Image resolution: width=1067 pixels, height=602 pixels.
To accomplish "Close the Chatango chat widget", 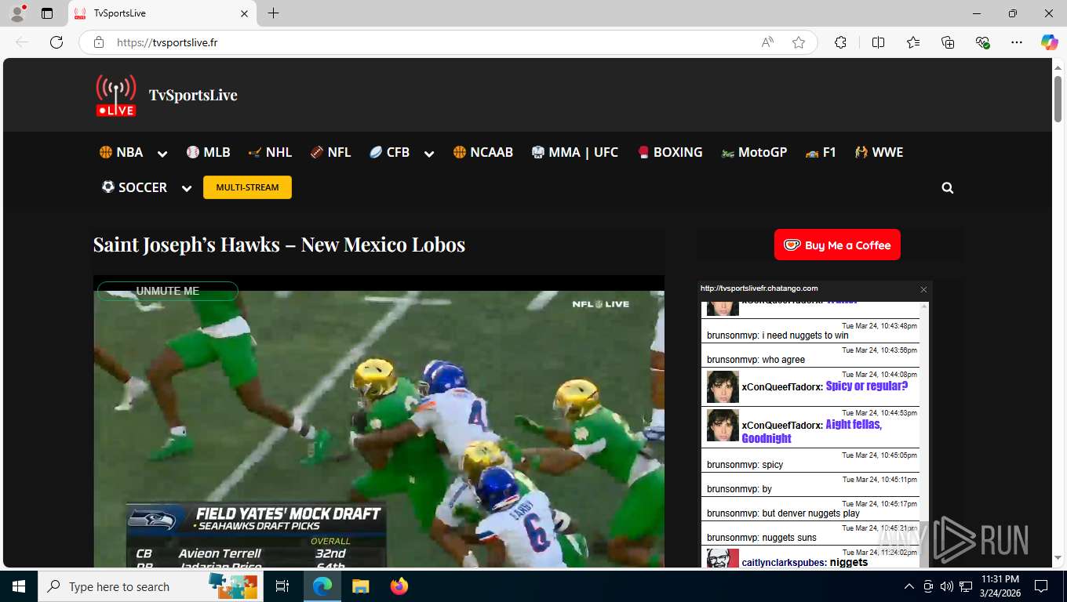I will click(x=923, y=289).
